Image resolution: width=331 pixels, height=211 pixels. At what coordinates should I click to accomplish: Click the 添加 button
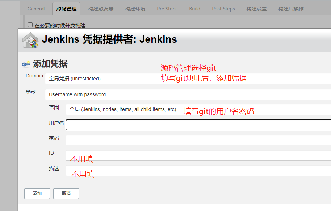point(37,194)
